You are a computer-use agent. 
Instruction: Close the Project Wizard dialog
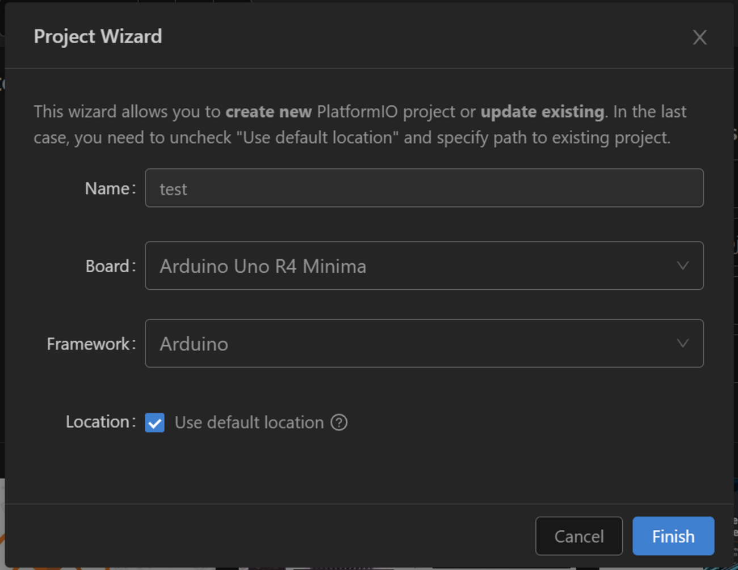[699, 37]
